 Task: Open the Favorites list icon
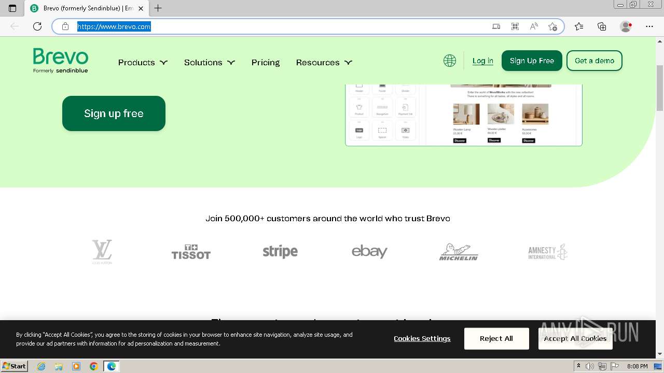point(579,26)
